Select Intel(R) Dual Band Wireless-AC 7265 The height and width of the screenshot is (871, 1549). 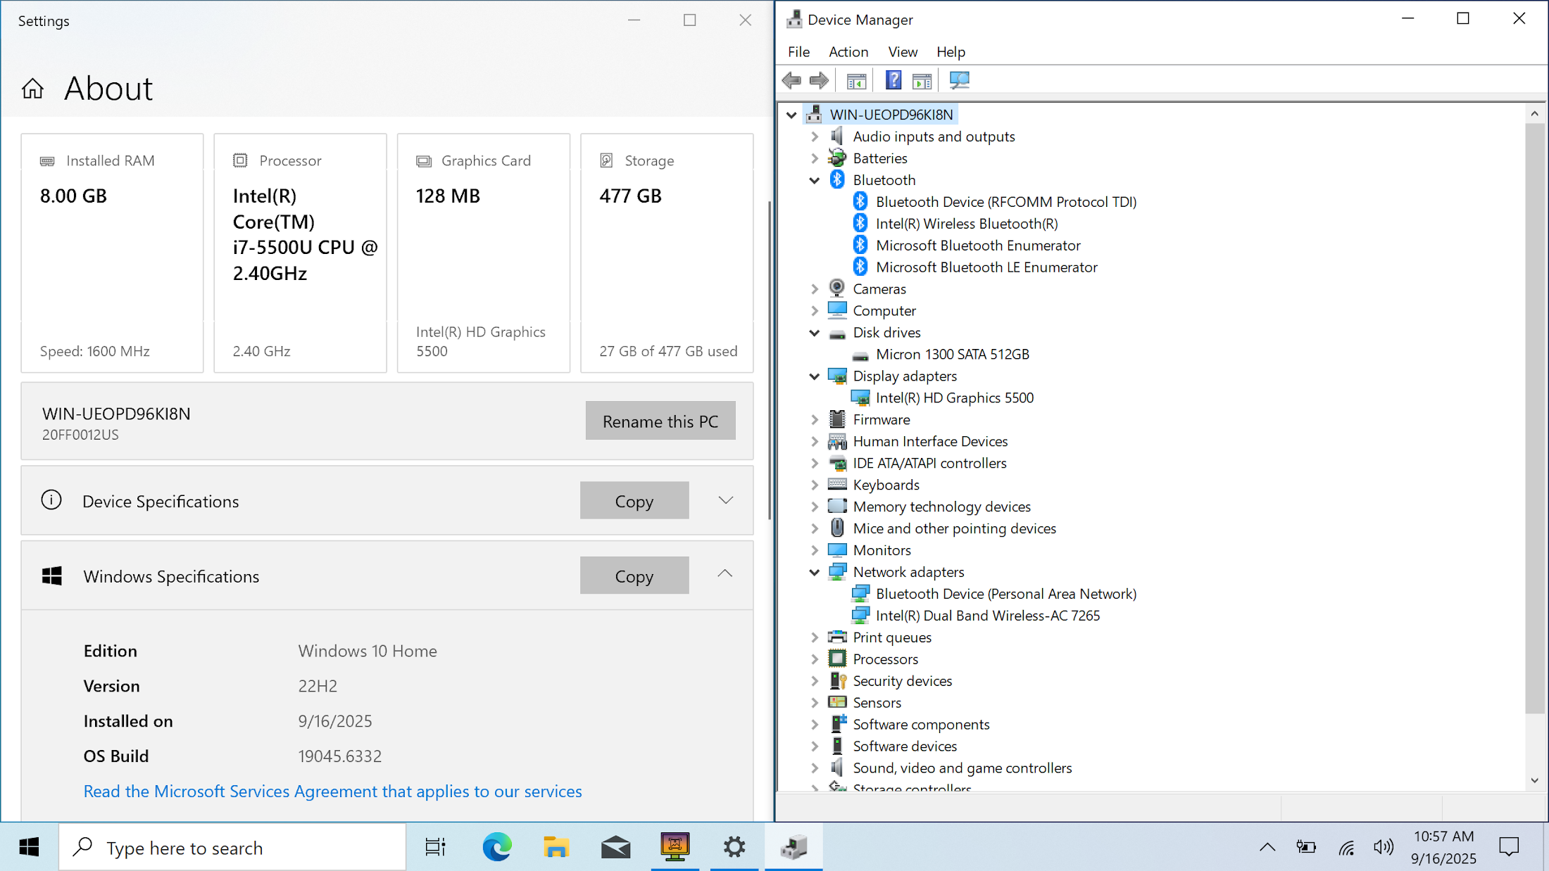988,616
